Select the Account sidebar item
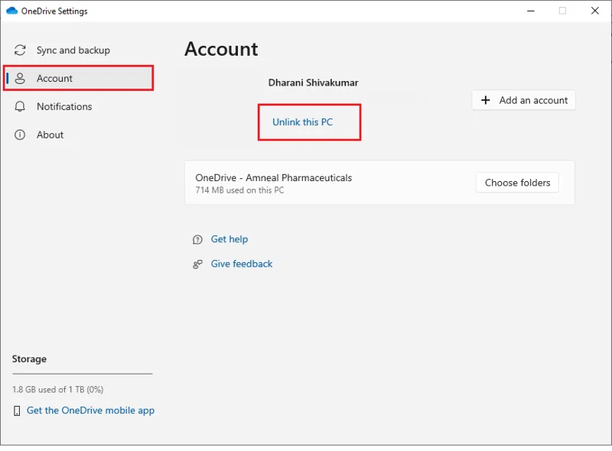The width and height of the screenshot is (612, 451). [78, 79]
